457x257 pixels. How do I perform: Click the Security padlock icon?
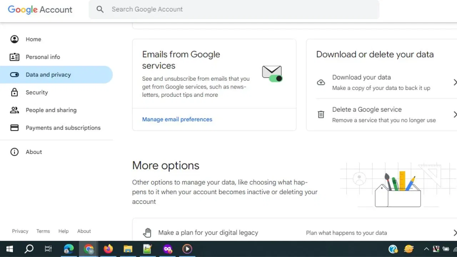[14, 92]
